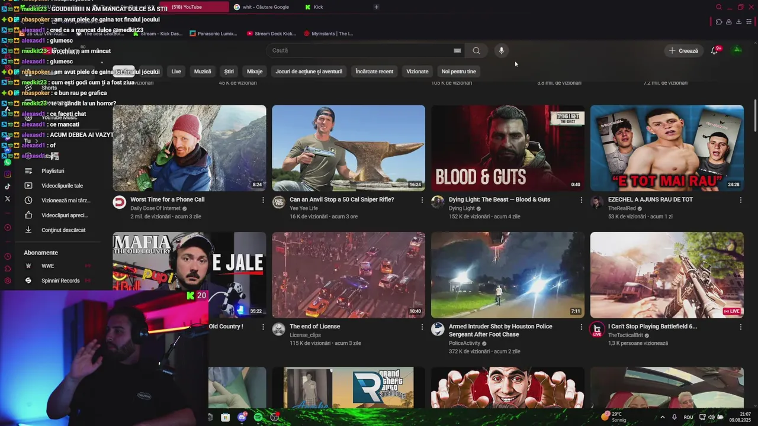Screen dimensions: 758x426
Task: Select the Noi pentru tine chip
Action: [459, 72]
